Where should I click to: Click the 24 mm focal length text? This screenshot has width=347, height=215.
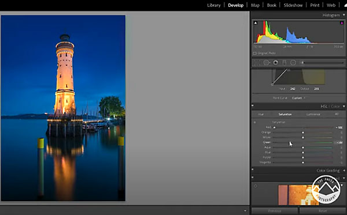[x=287, y=47]
